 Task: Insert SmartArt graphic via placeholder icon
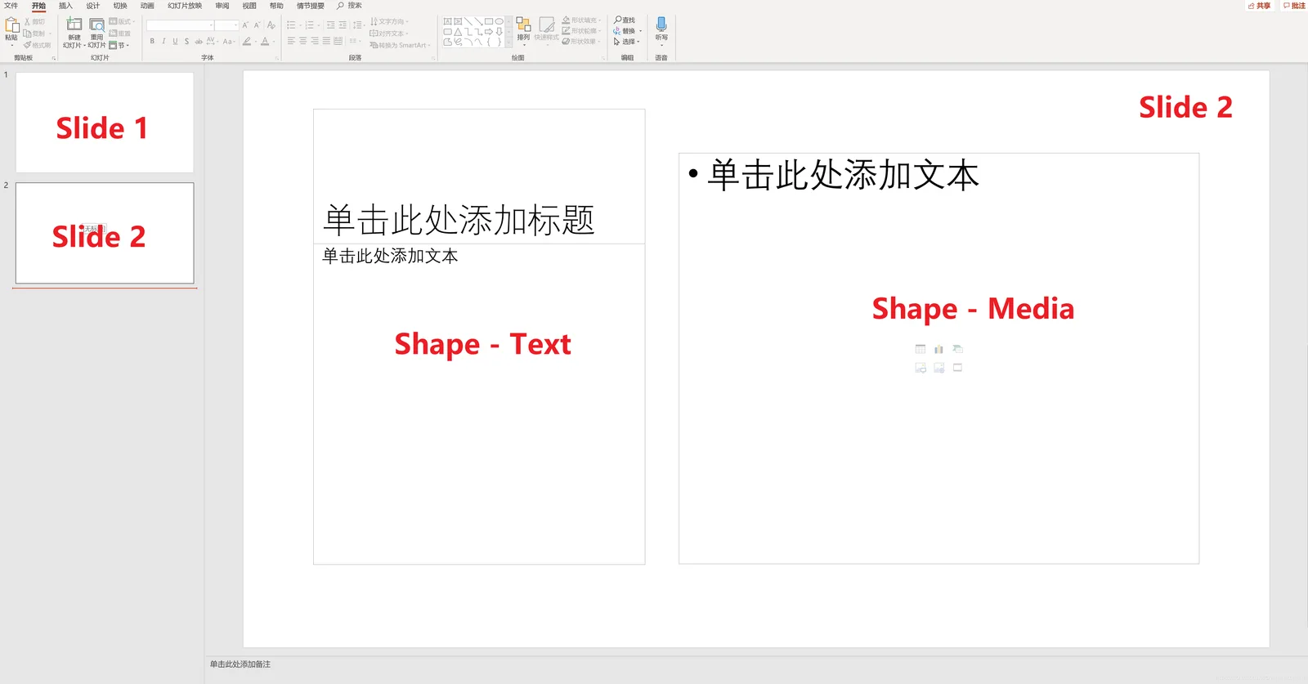[x=957, y=349]
